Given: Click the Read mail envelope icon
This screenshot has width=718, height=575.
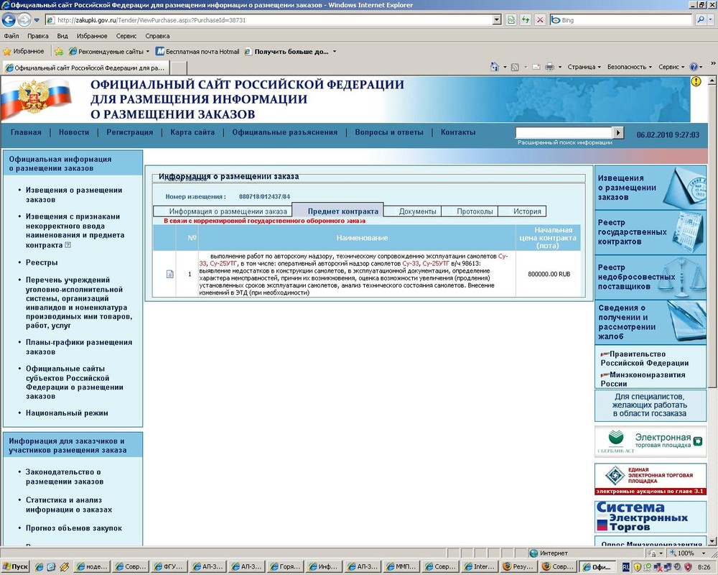Looking at the screenshot, I should pos(536,67).
